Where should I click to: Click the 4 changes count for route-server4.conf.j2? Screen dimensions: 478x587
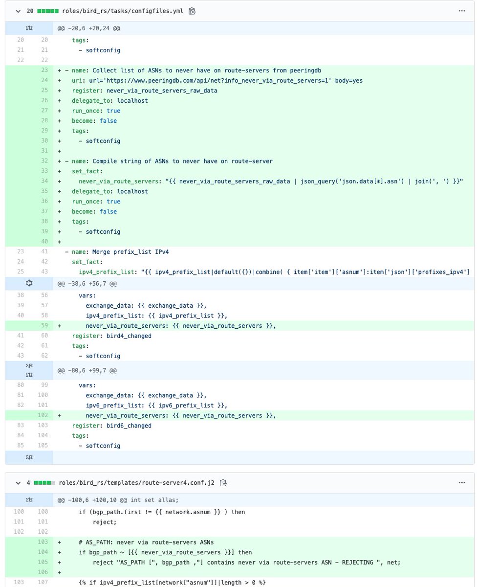click(x=28, y=483)
